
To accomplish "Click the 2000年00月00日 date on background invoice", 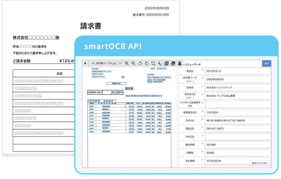I will click(x=157, y=8).
